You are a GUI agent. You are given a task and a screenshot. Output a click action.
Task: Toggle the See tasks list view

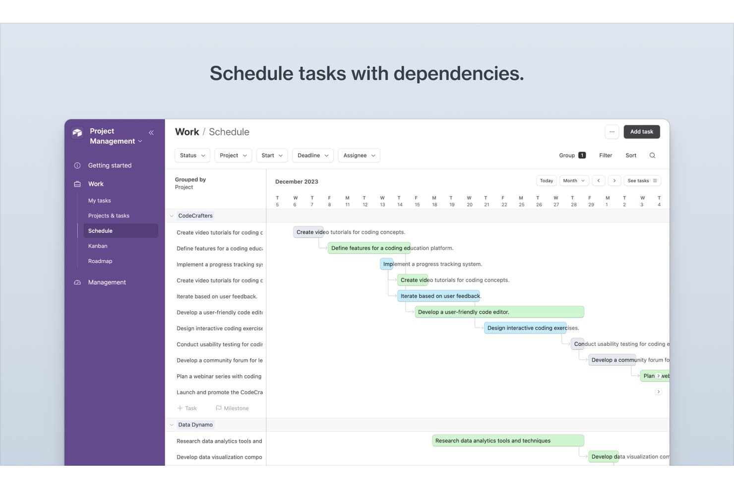pyautogui.click(x=642, y=181)
